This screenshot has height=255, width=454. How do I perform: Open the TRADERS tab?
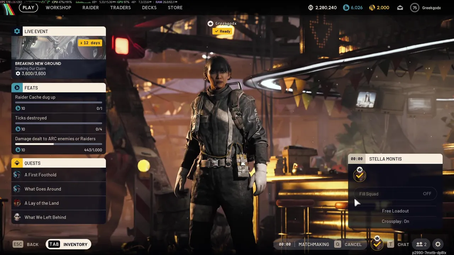(121, 7)
